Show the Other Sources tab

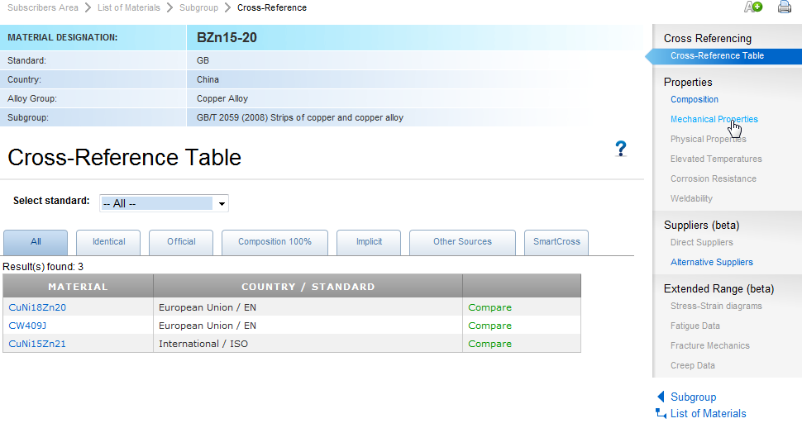[x=462, y=242]
